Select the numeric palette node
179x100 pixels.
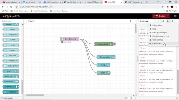tap(11, 50)
